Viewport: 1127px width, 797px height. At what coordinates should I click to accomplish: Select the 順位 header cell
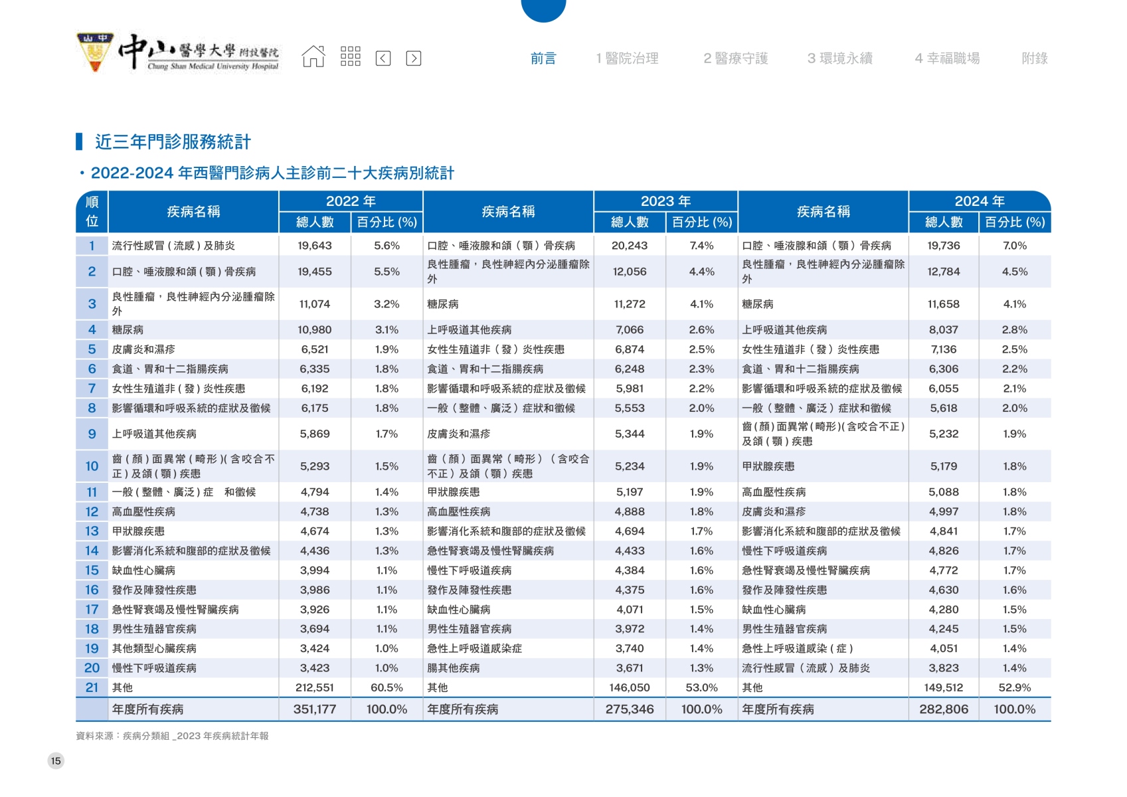pyautogui.click(x=92, y=212)
